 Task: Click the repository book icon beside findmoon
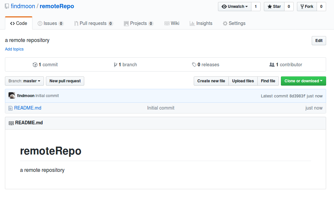pos(7,6)
